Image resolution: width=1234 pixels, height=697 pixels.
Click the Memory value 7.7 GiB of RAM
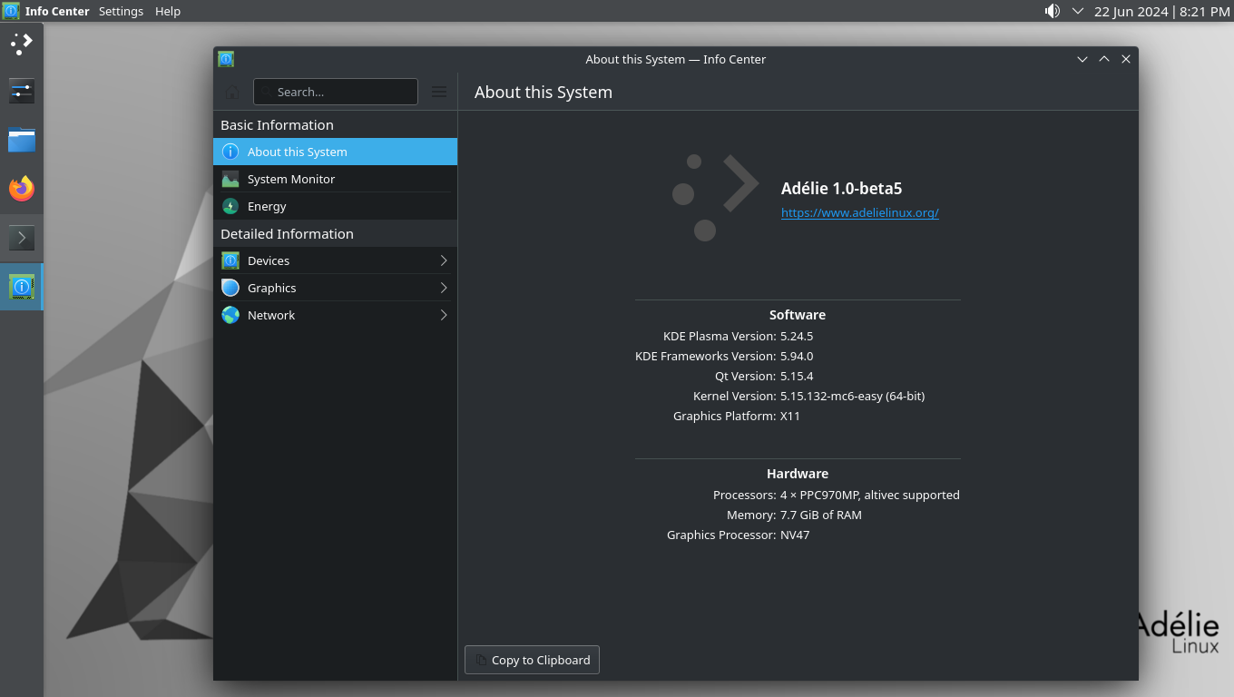(x=821, y=515)
